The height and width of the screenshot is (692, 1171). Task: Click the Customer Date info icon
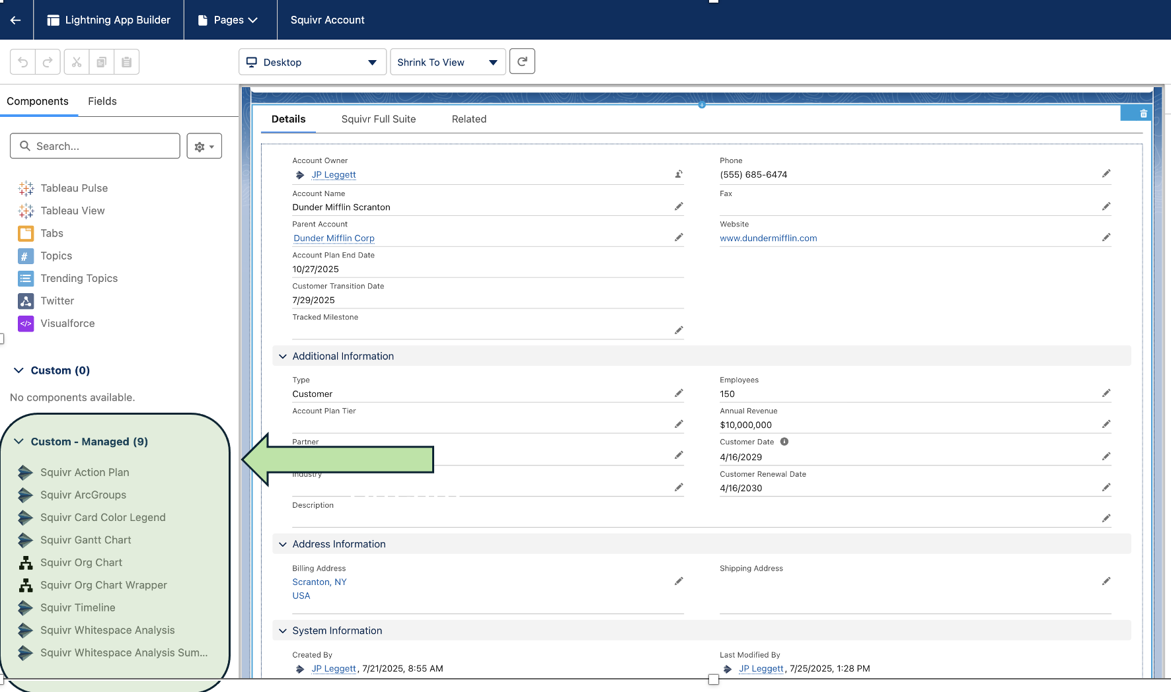click(x=784, y=442)
